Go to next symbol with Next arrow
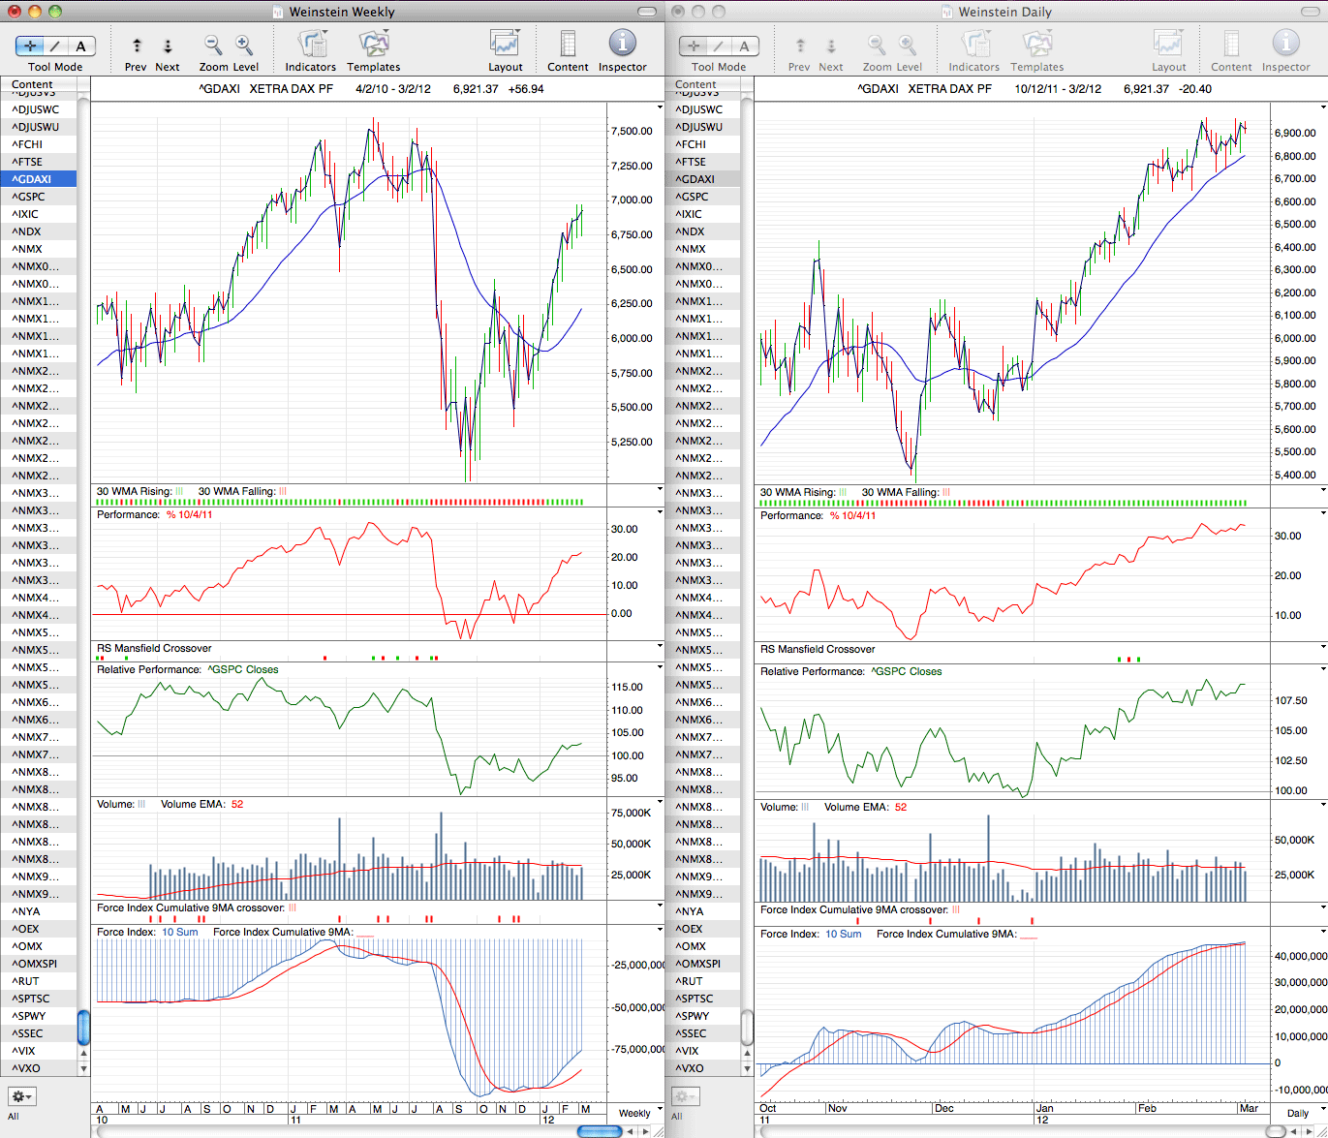 (x=168, y=46)
